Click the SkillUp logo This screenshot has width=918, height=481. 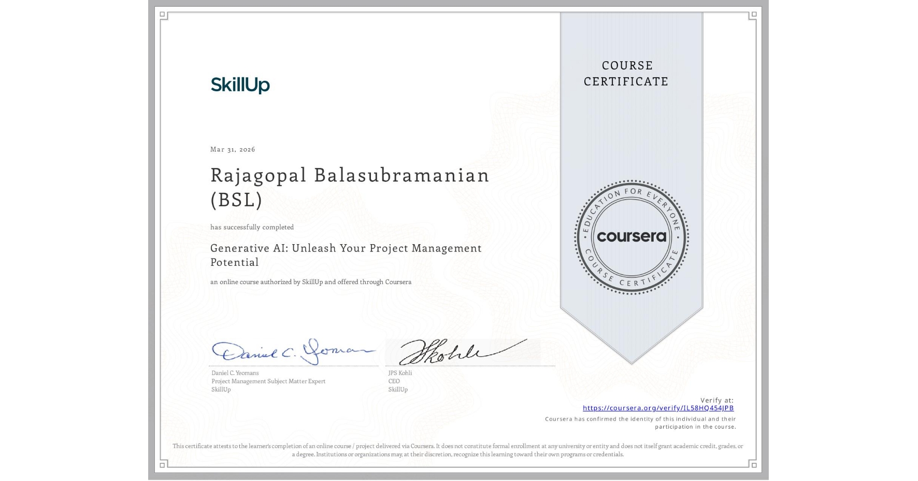(x=240, y=85)
